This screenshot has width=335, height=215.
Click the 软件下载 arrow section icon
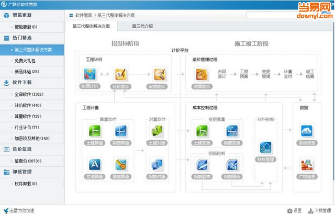point(6,83)
